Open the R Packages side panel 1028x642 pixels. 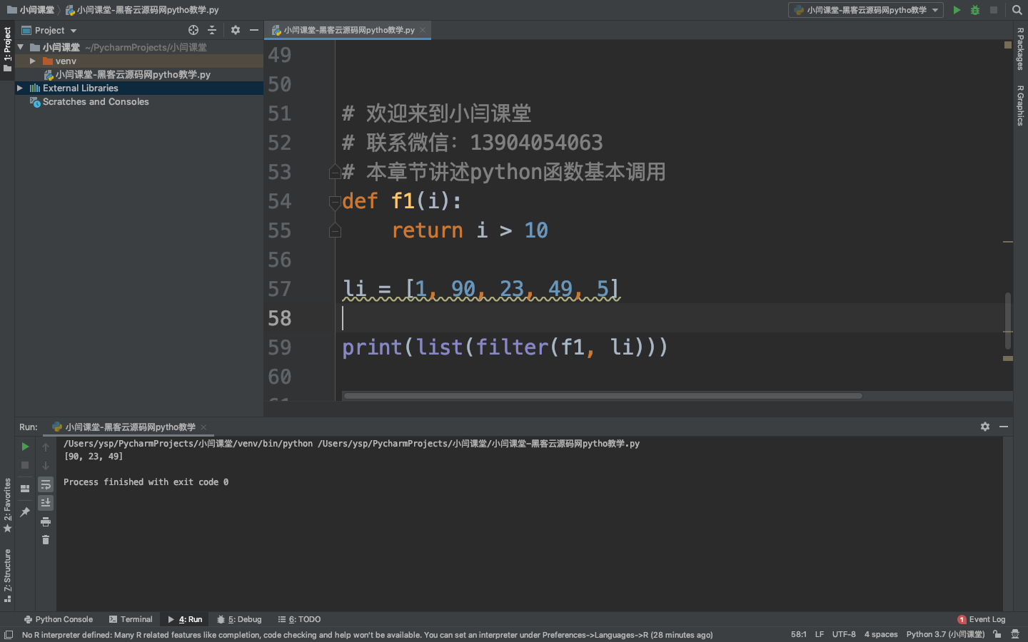(1021, 49)
